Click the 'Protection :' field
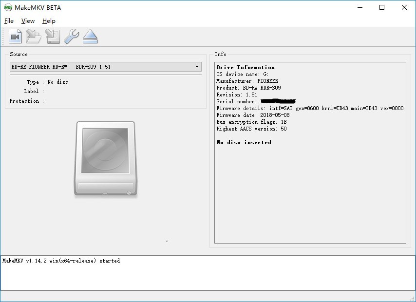 tap(26, 101)
